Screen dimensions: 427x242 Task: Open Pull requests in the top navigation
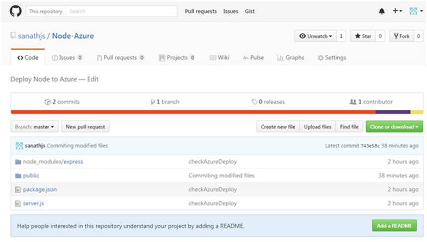pyautogui.click(x=201, y=11)
